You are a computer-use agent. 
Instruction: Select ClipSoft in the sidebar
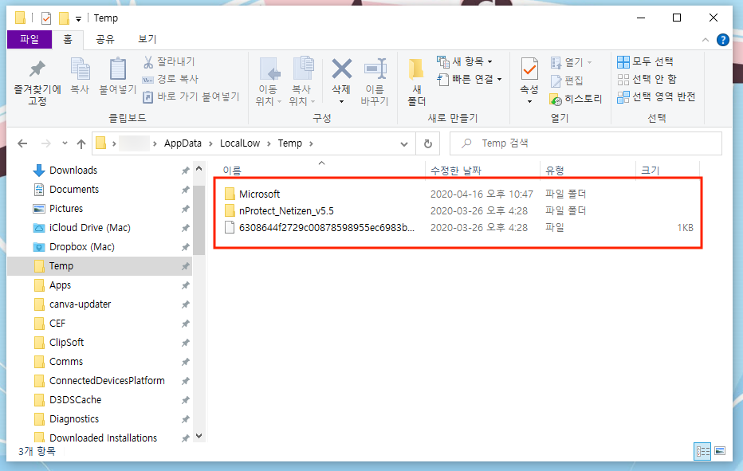[66, 343]
